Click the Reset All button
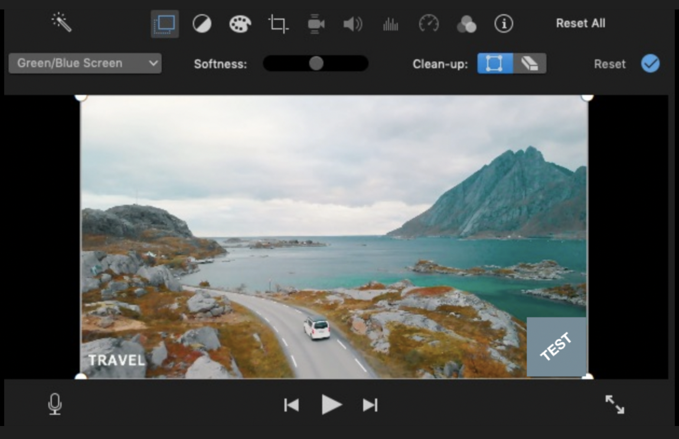 pyautogui.click(x=580, y=24)
